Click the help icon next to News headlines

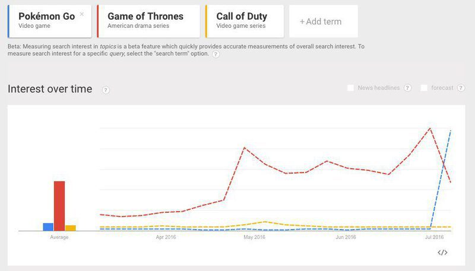pyautogui.click(x=408, y=88)
